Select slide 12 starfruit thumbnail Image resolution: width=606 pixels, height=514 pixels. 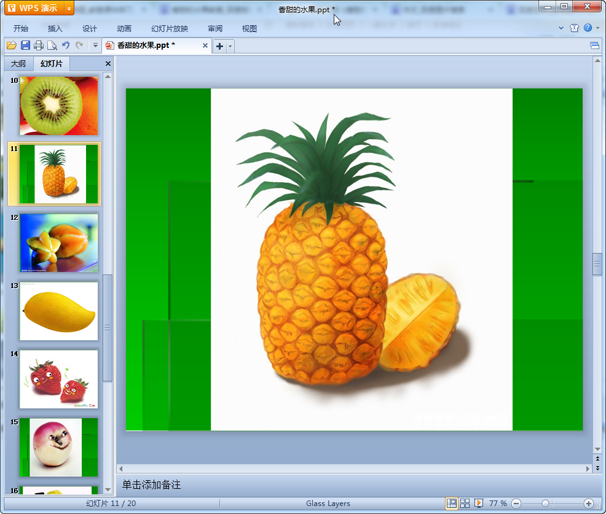[59, 243]
